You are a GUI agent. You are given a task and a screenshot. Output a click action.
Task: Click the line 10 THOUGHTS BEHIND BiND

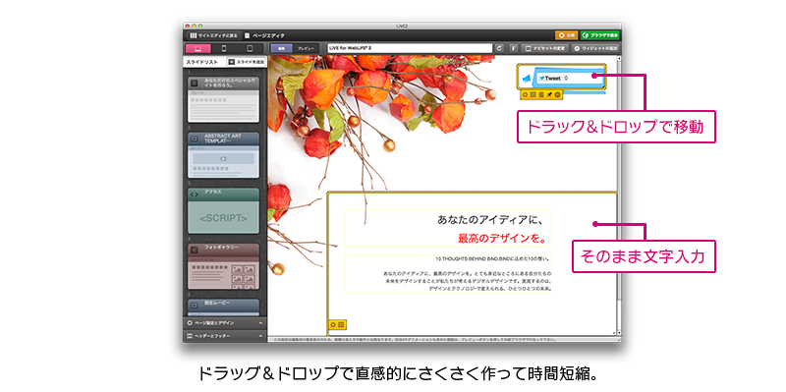493,259
